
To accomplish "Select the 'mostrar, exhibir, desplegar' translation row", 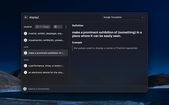I will (x=46, y=34).
